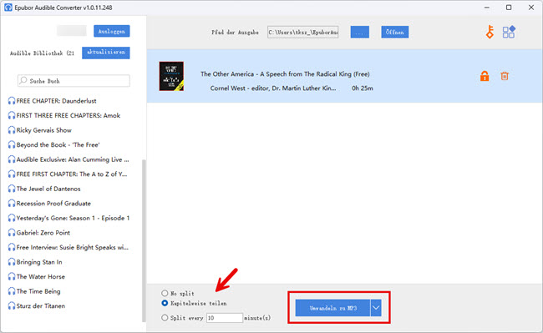The width and height of the screenshot is (543, 333).
Task: Click the search magnifier icon
Action: (x=23, y=81)
